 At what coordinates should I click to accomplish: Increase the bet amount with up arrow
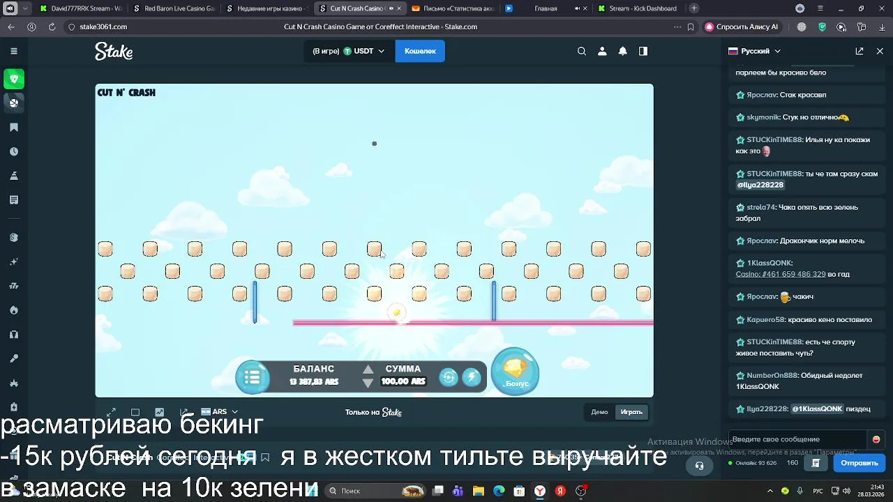tap(368, 370)
